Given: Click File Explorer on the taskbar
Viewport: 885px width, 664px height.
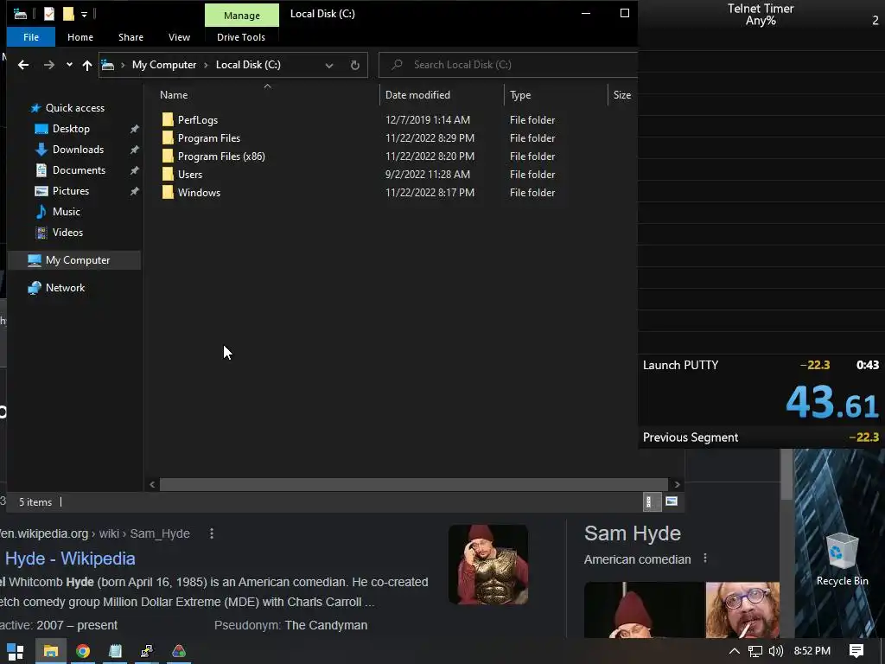Looking at the screenshot, I should pos(51,652).
